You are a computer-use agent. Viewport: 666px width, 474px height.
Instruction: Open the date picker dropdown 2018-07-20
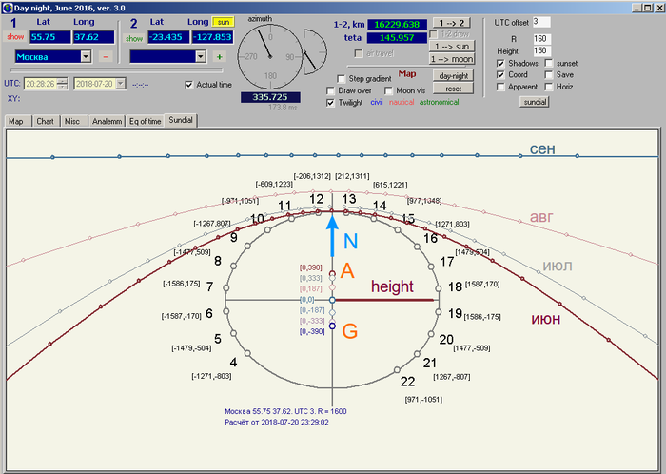[x=121, y=84]
